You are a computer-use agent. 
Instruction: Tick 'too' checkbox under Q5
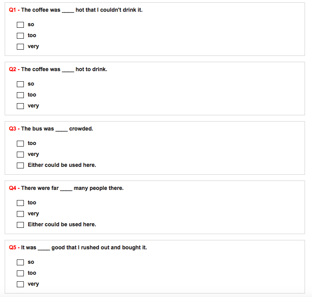tap(20, 273)
